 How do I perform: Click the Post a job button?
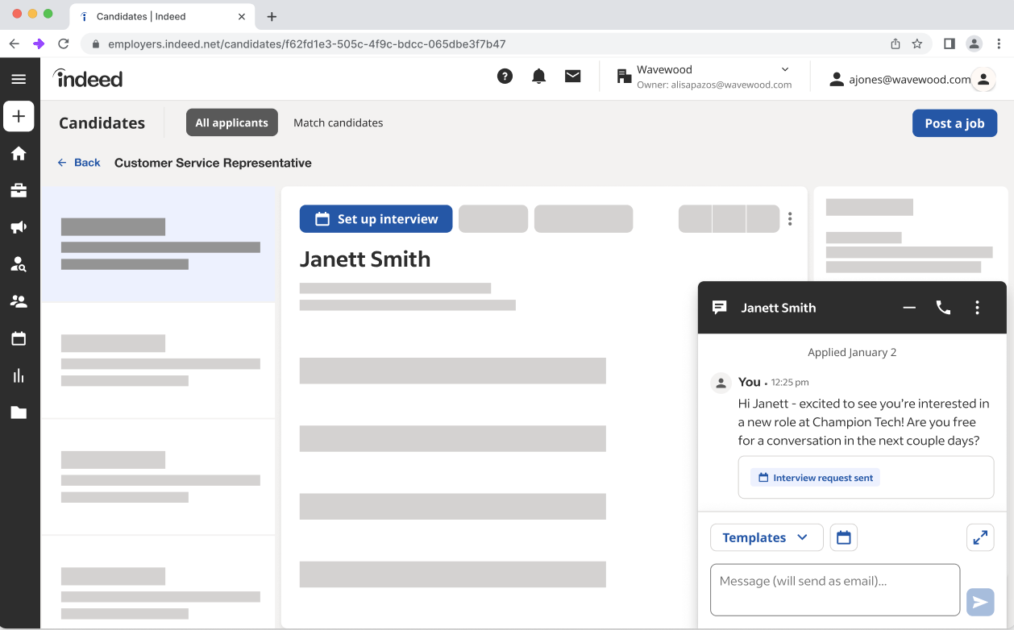954,123
